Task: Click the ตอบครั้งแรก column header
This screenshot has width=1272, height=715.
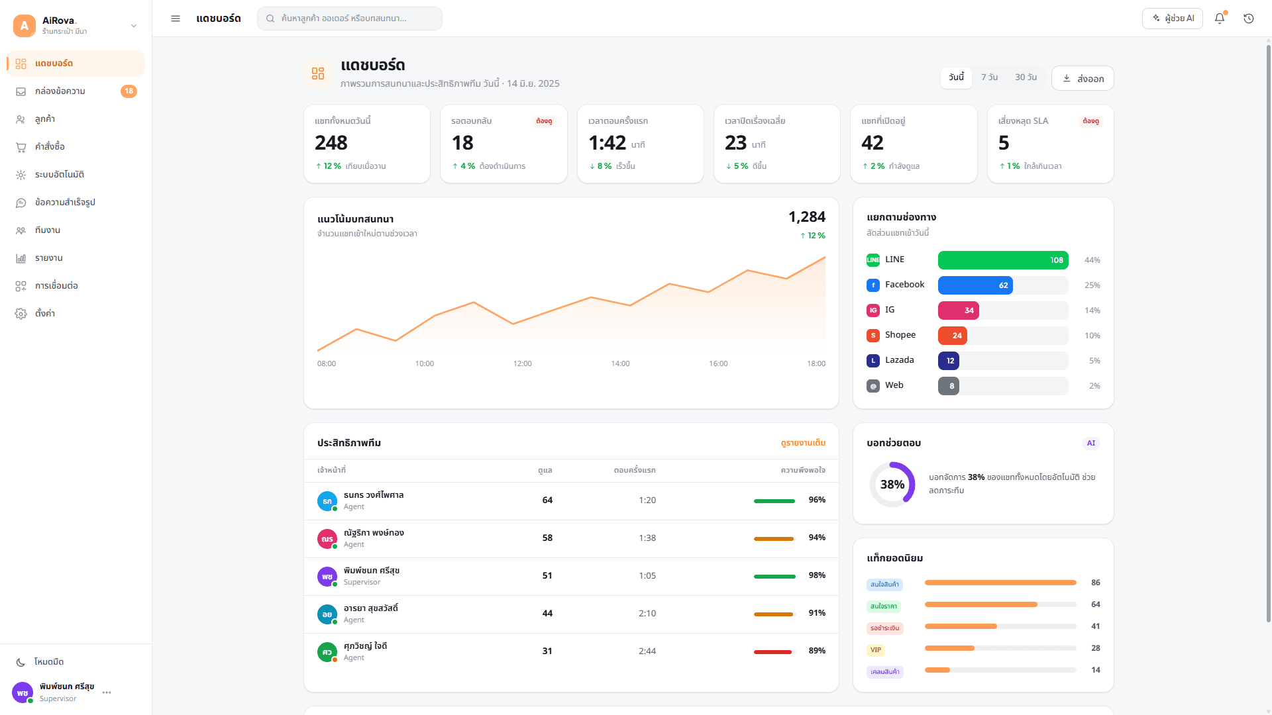Action: tap(635, 471)
